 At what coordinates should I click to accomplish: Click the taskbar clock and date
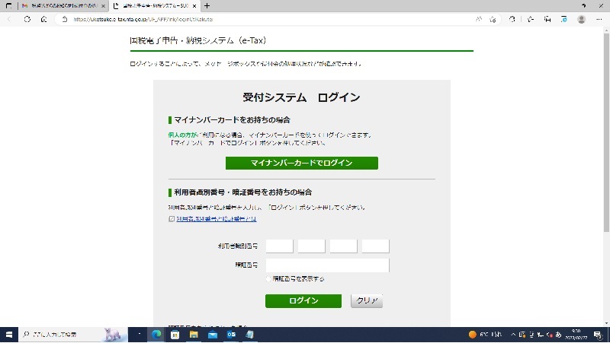pos(576,335)
